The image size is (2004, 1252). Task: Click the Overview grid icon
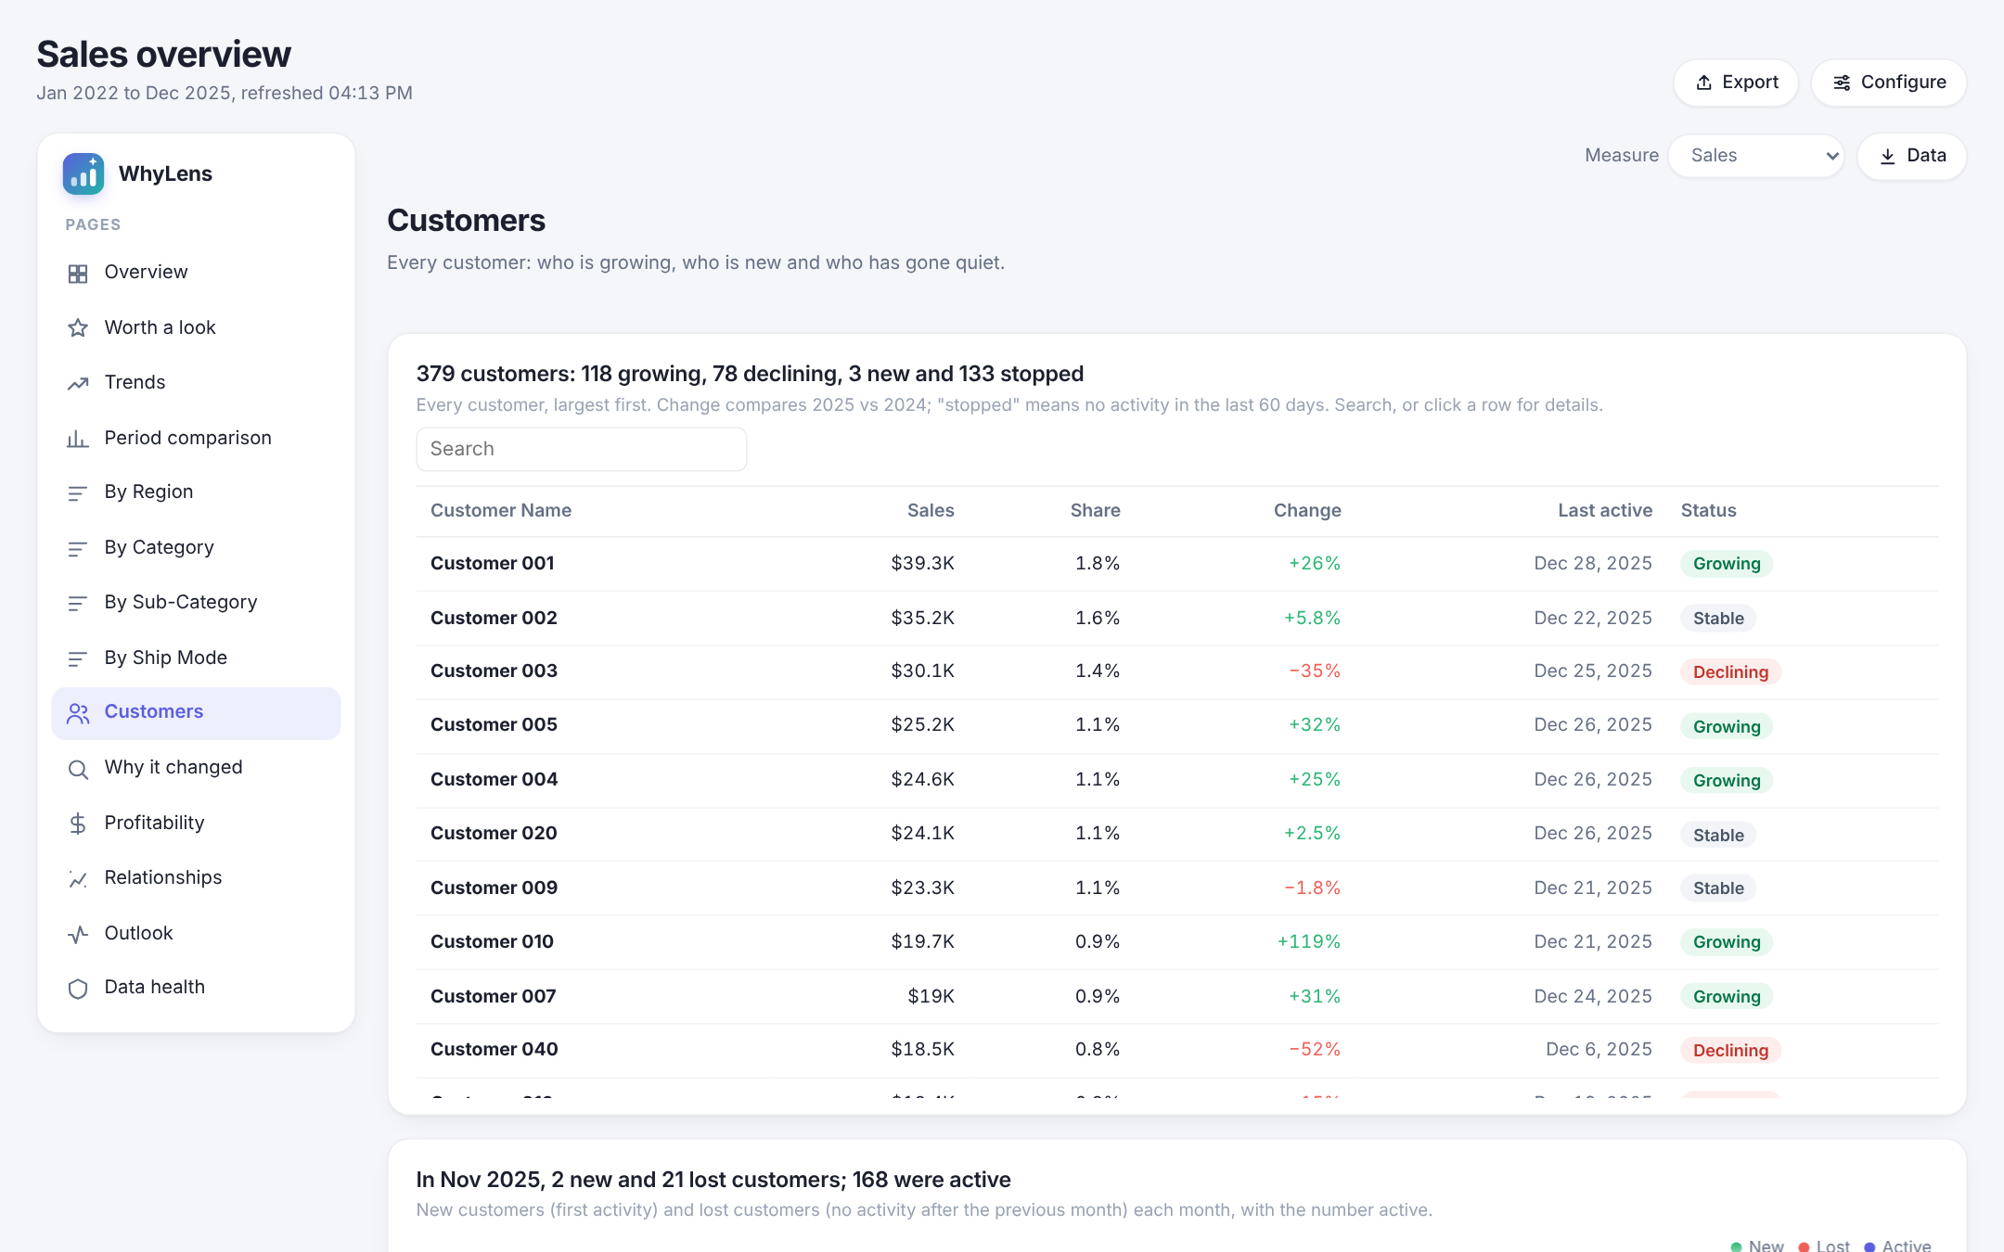[78, 274]
